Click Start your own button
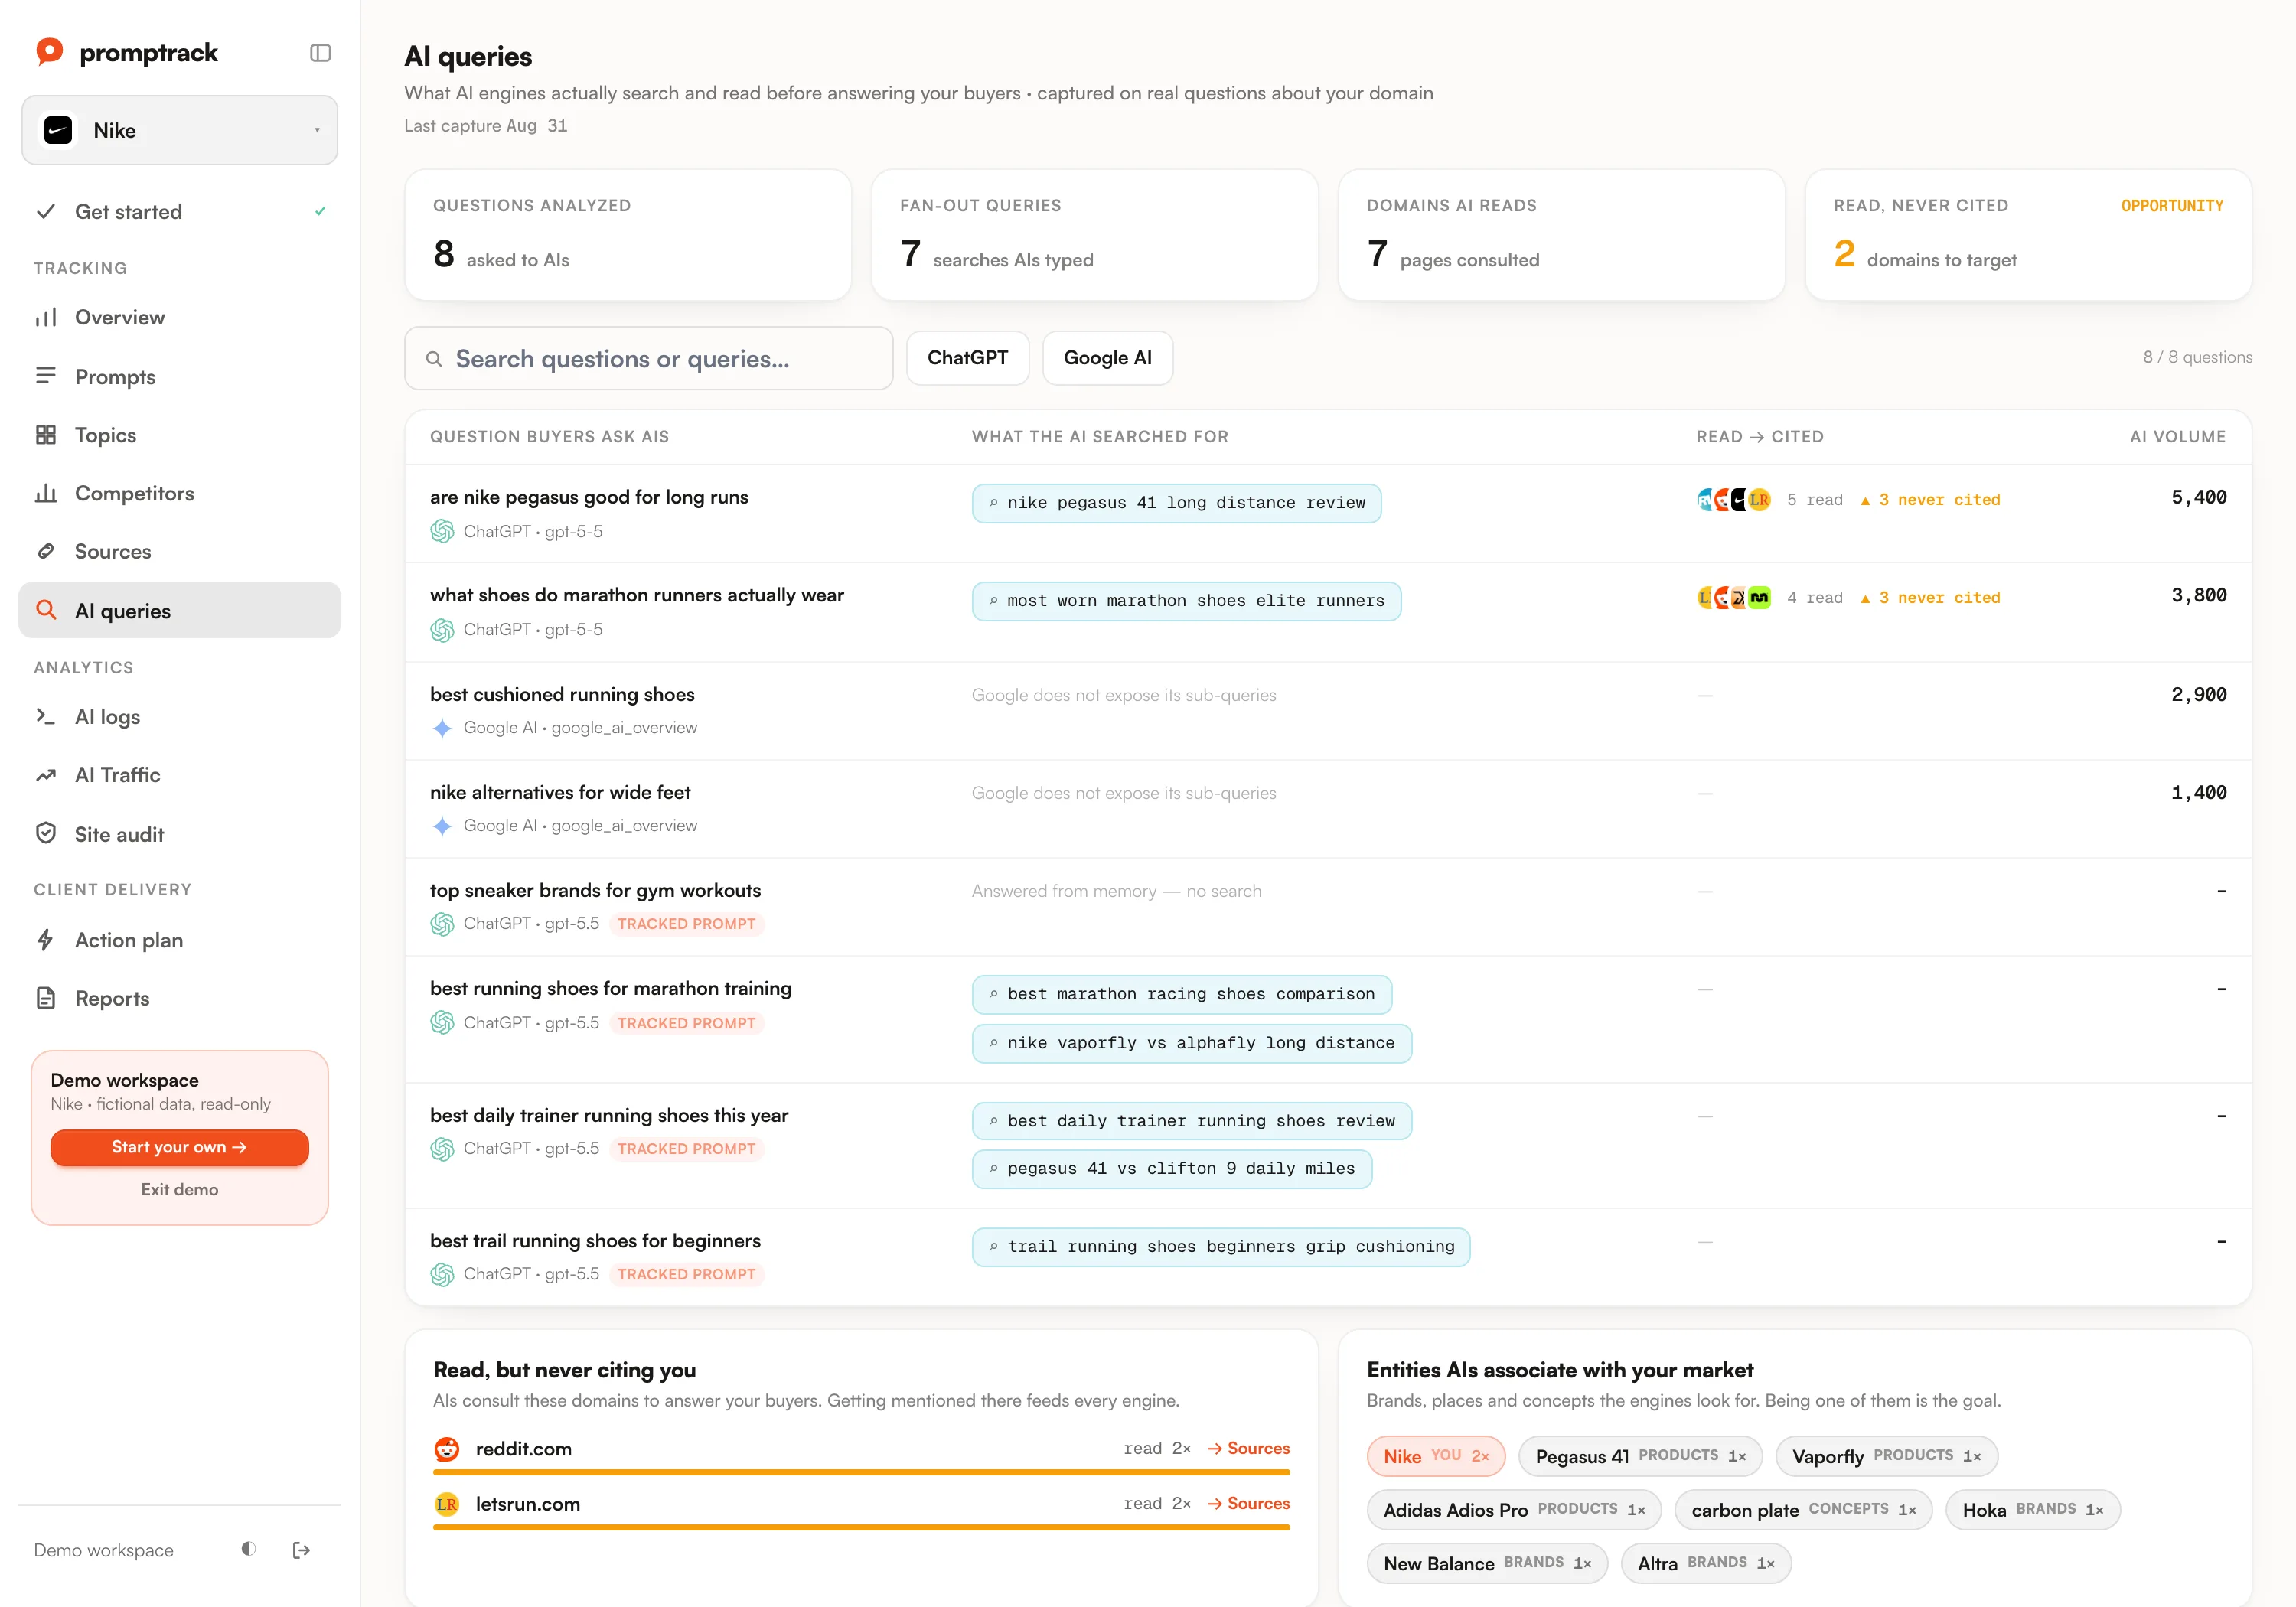This screenshot has width=2296, height=1607. [180, 1147]
